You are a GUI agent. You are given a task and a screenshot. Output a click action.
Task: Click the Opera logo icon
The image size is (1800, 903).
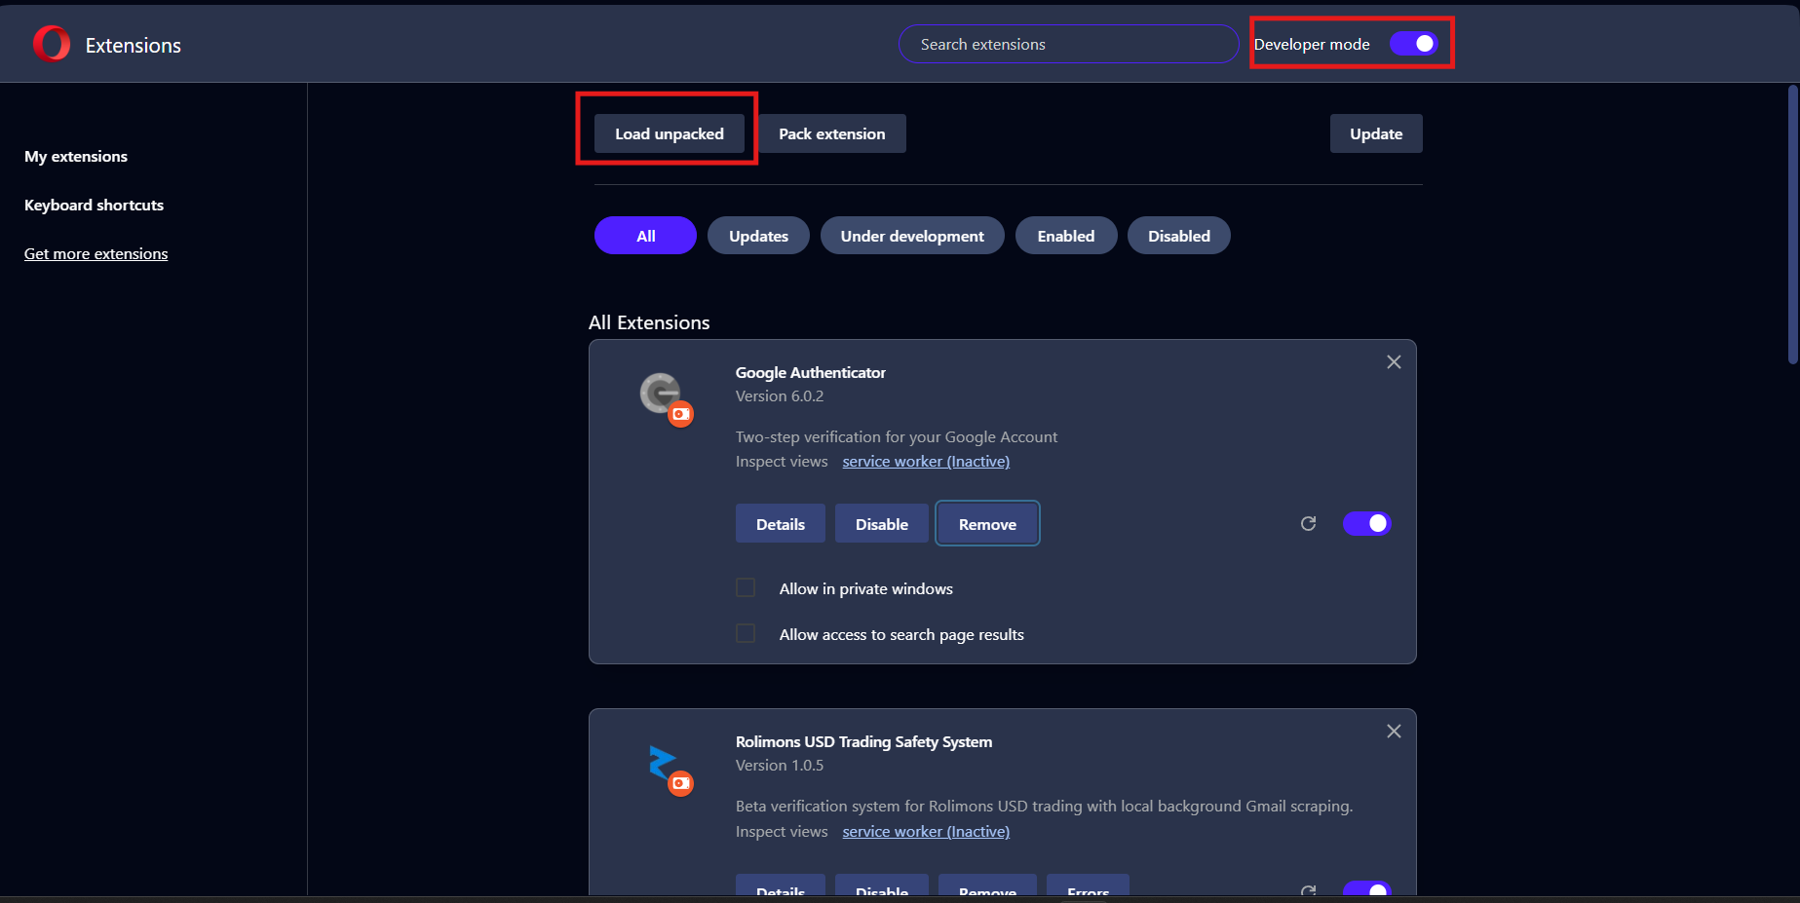(52, 44)
